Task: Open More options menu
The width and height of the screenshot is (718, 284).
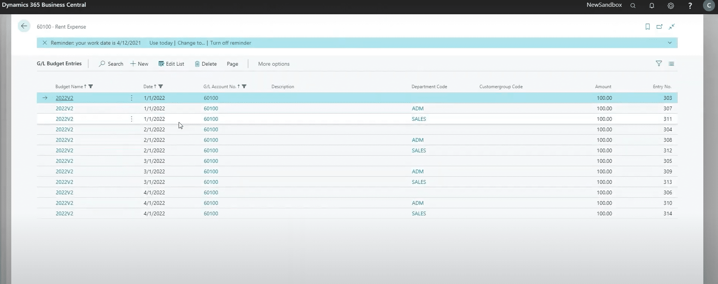Action: 274,64
